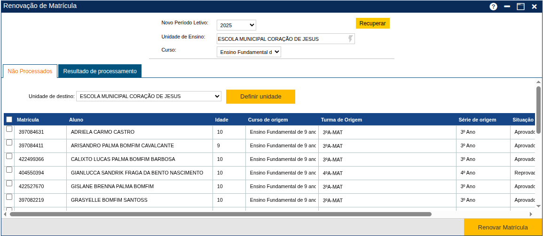543x236 pixels.
Task: Select the Não Processados tab
Action: pyautogui.click(x=30, y=71)
